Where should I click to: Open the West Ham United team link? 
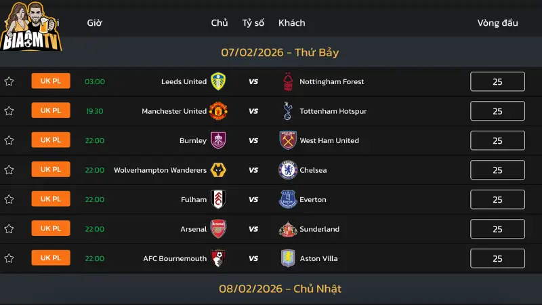tap(329, 140)
